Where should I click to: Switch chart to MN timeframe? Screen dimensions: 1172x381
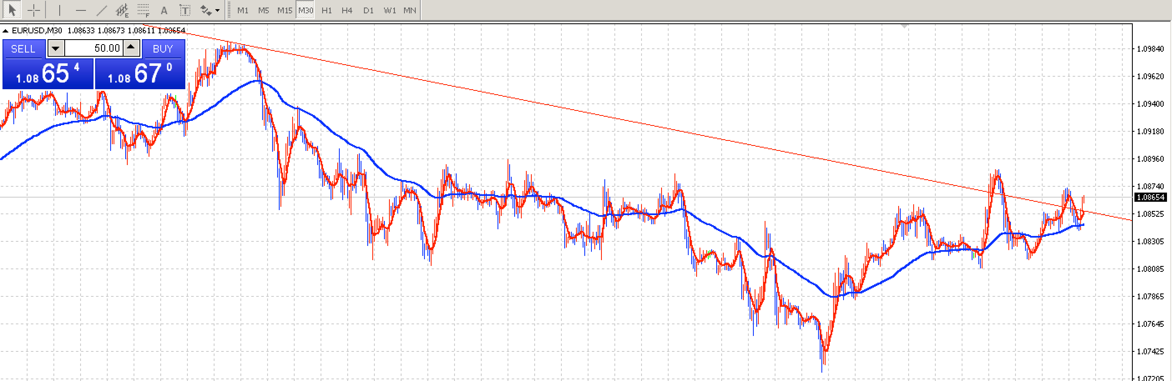click(410, 10)
